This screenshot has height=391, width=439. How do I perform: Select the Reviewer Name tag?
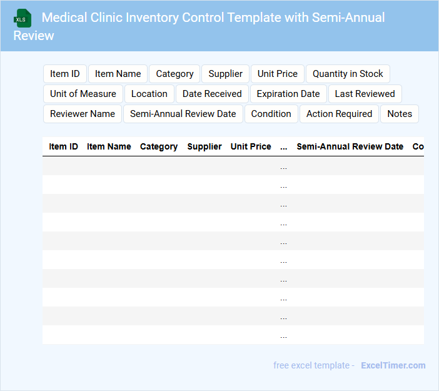point(83,114)
